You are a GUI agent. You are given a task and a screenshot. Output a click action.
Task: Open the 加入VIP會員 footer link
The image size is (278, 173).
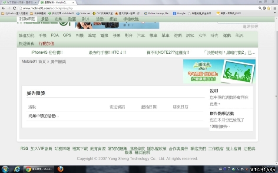coord(41,149)
